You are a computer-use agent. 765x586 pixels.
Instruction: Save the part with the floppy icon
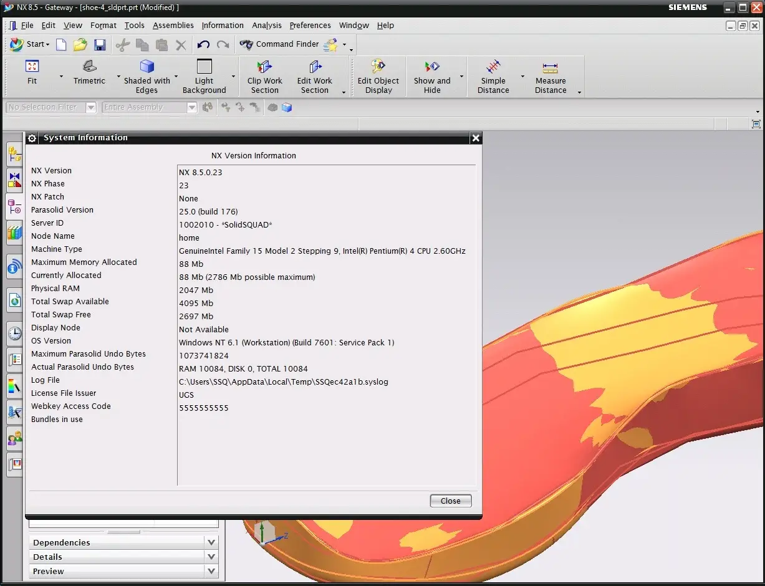[100, 44]
